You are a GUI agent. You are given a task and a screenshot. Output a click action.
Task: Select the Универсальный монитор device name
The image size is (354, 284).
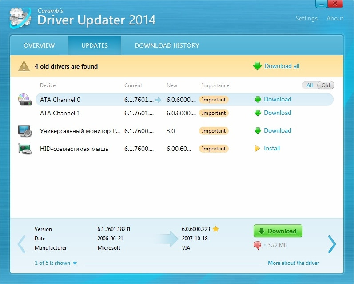(x=80, y=131)
